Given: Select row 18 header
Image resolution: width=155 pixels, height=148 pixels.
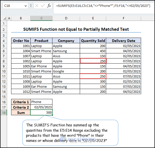Looking at the screenshot, I should click(4, 113).
